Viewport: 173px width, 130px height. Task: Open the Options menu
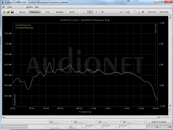coord(29,7)
